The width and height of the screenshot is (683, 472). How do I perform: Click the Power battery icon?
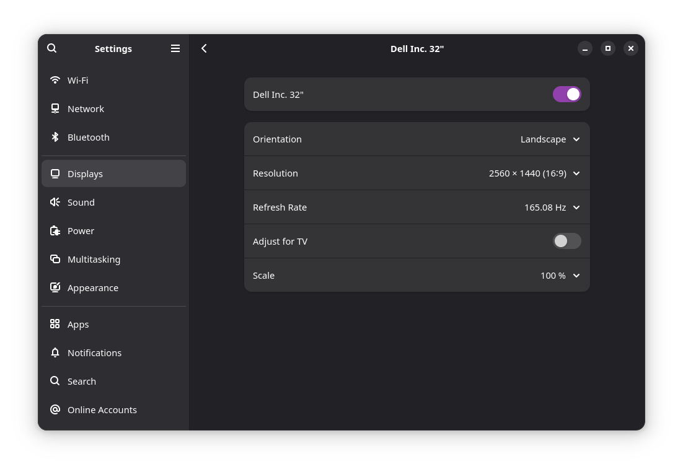[x=55, y=231]
